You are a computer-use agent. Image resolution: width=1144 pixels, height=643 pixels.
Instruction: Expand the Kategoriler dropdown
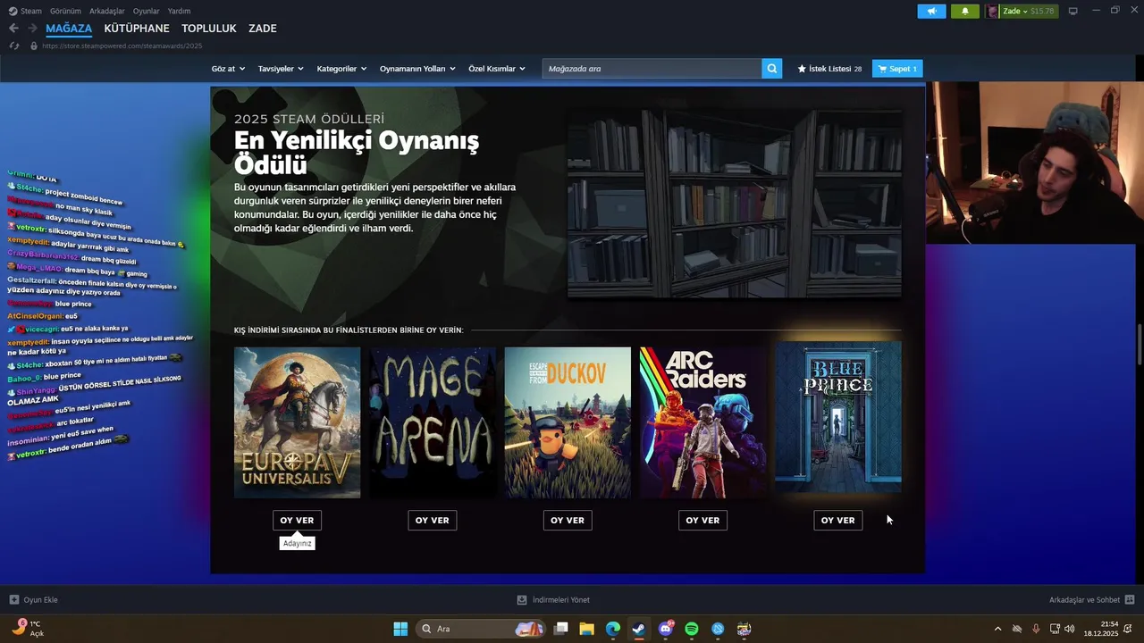pyautogui.click(x=341, y=69)
